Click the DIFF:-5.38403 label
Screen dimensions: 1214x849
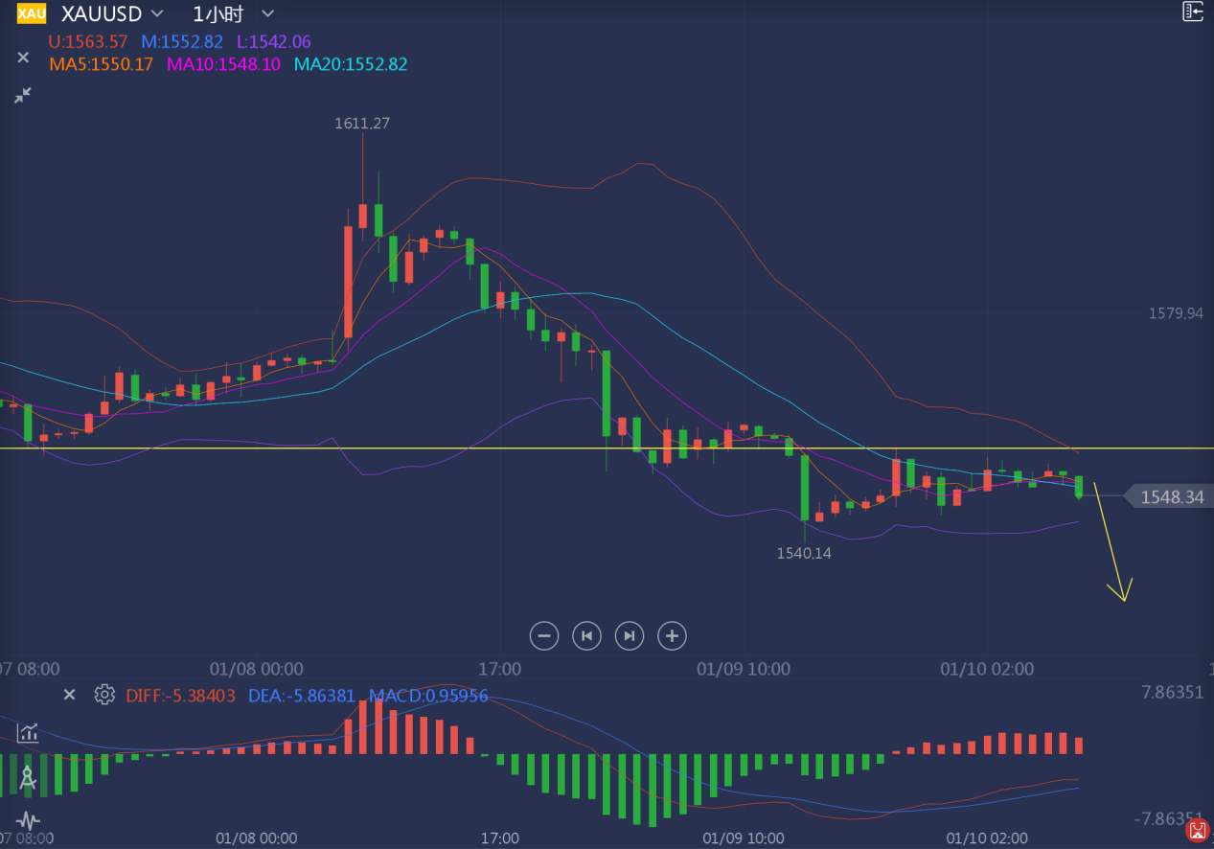pyautogui.click(x=180, y=696)
